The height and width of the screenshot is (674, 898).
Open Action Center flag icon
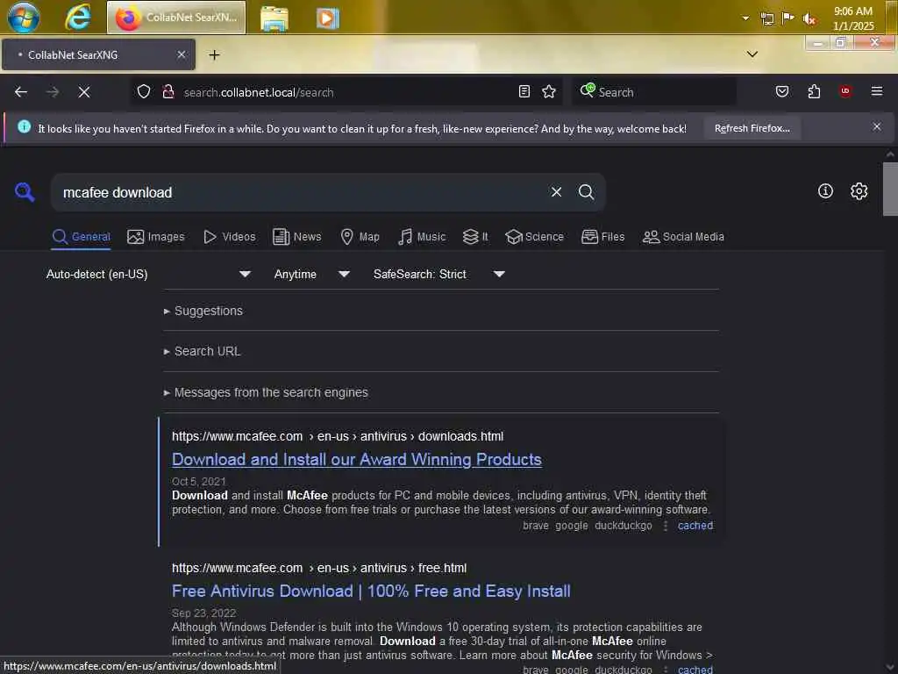pyautogui.click(x=788, y=18)
